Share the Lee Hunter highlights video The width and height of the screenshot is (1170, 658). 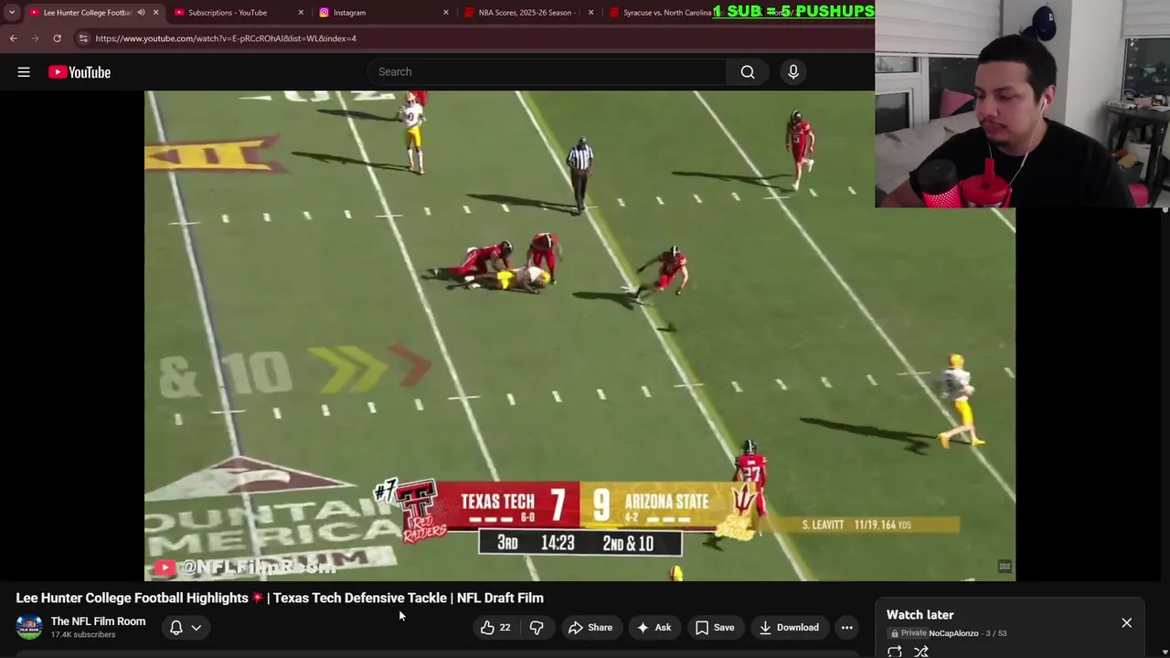pos(590,628)
